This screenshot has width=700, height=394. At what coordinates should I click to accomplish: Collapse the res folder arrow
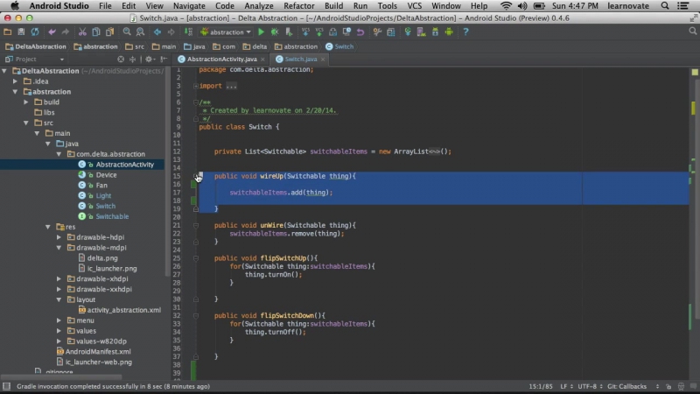(48, 227)
